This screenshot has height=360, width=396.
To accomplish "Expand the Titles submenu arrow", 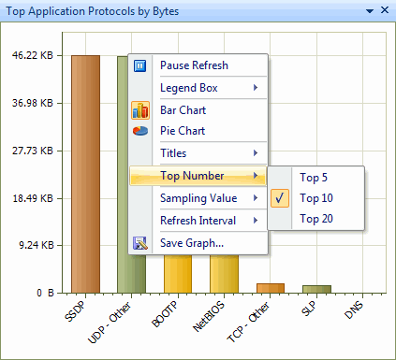I will 256,153.
